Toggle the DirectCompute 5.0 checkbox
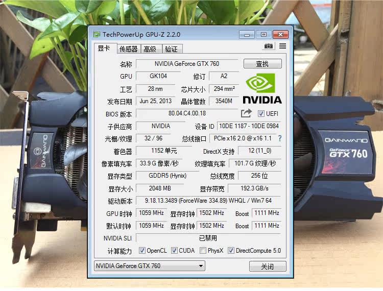 (x=231, y=251)
